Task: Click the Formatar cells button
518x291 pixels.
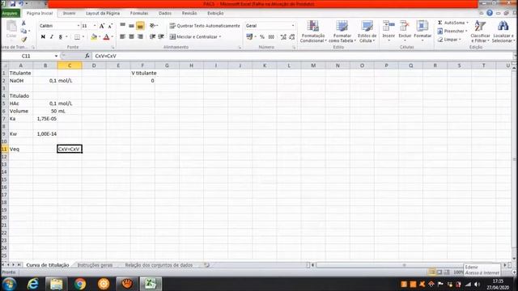Action: 422,32
